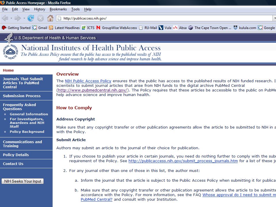This screenshot has width=276, height=207.
Task: Click the Forward navigation arrow
Action: (18, 18)
